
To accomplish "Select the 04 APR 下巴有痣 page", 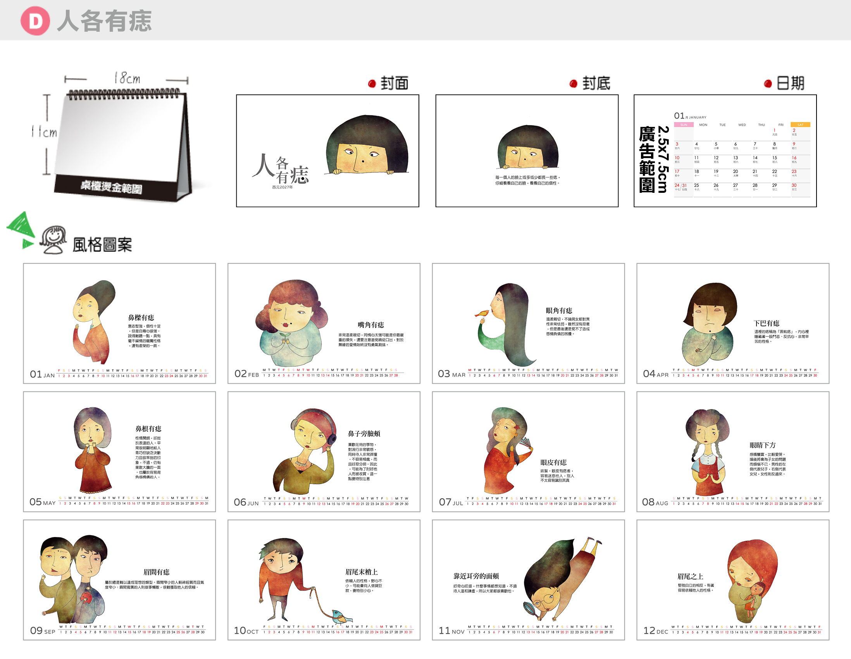I will pos(733,323).
